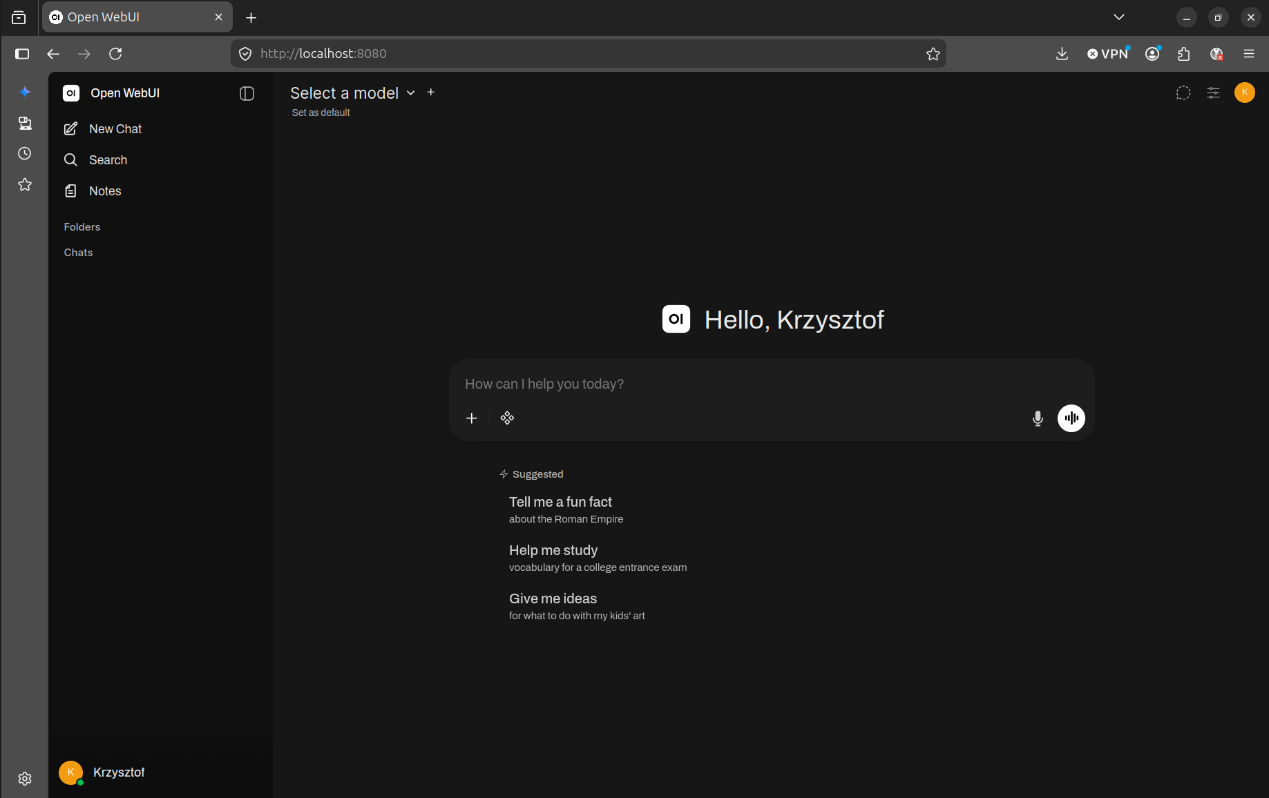Click the microphone dictation icon
This screenshot has width=1269, height=798.
(1038, 418)
